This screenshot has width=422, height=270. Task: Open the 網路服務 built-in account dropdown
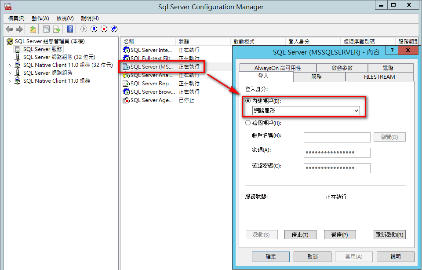[306, 111]
